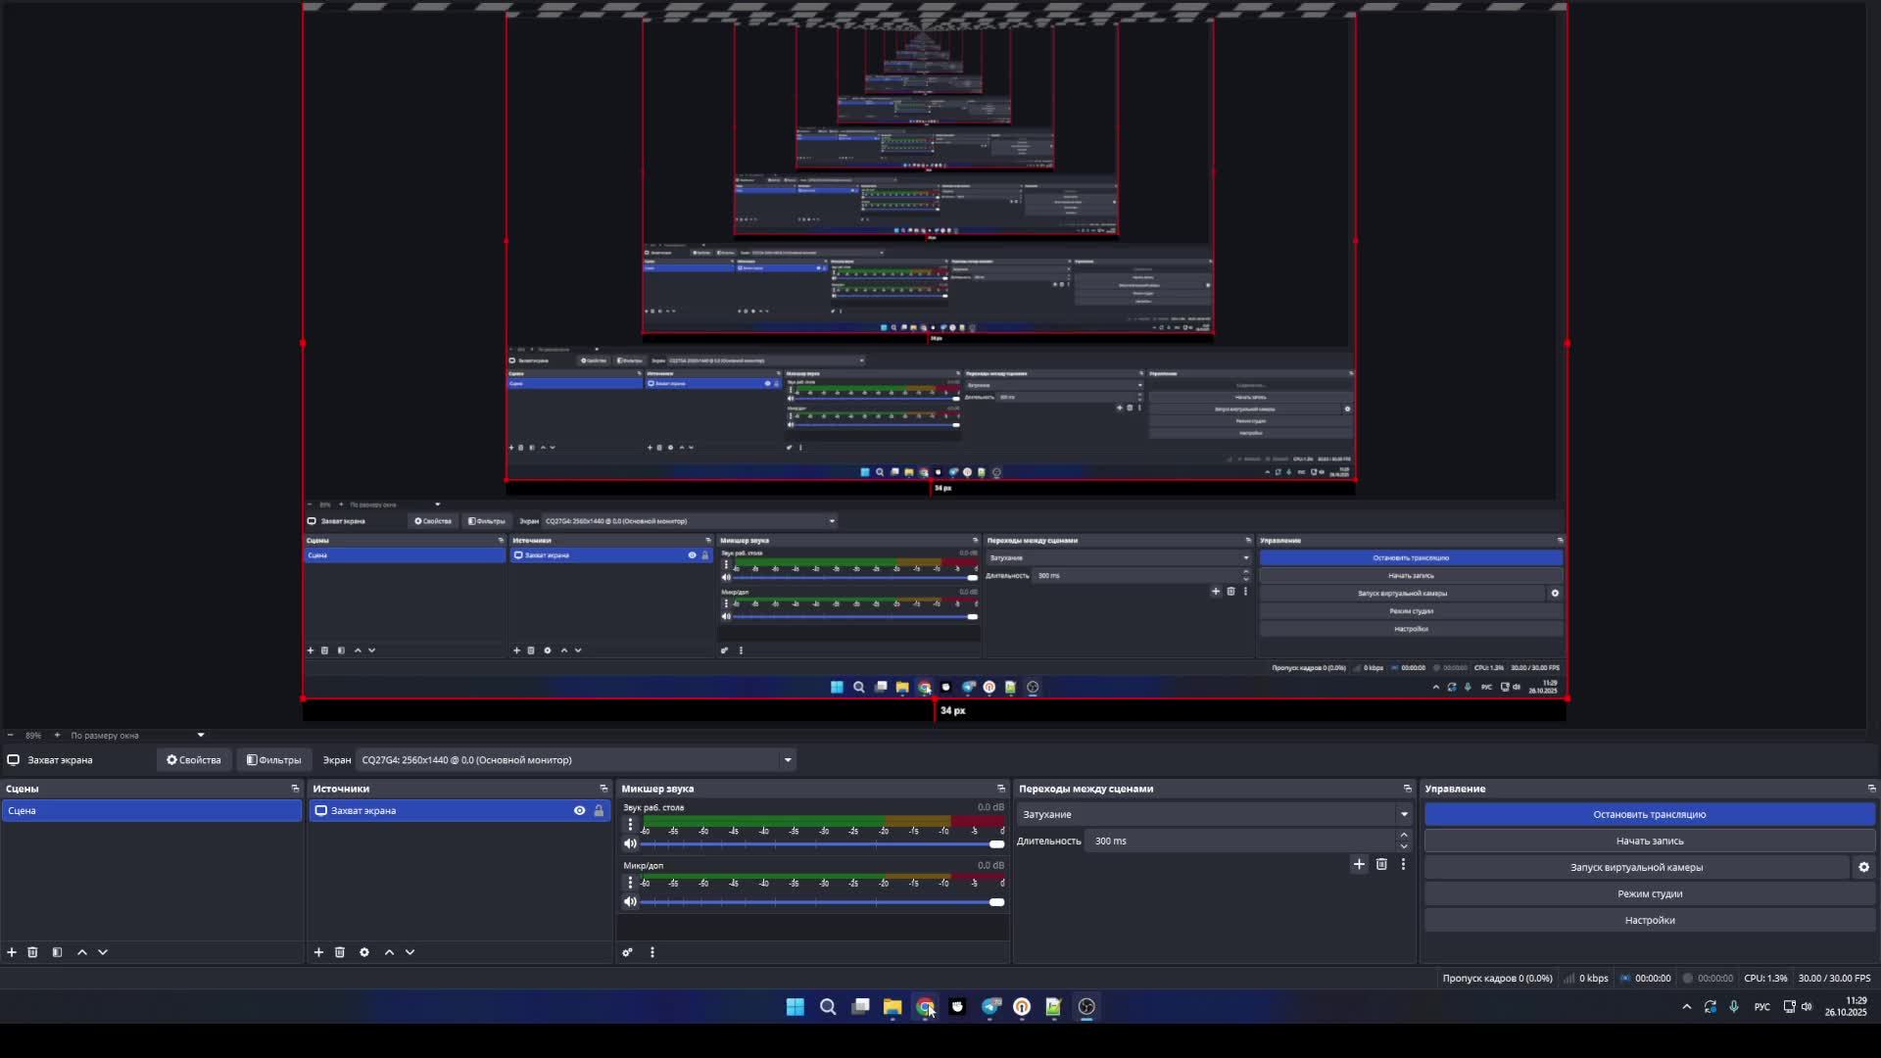Click the 0 kbps bitrate status entry
The image size is (1881, 1058).
(x=1587, y=978)
